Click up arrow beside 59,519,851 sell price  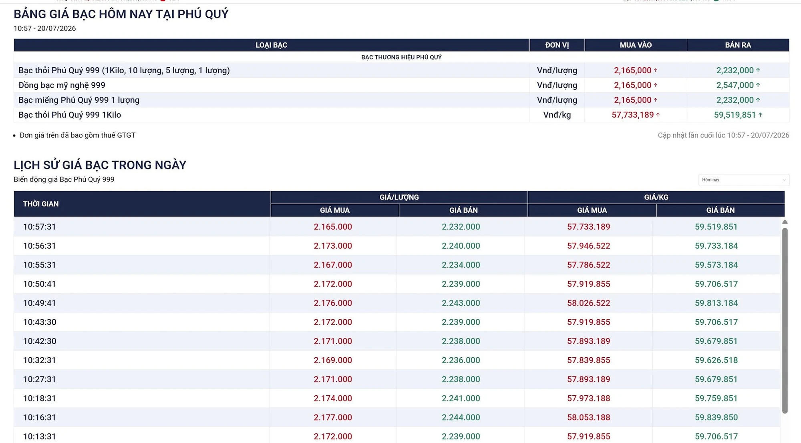click(760, 115)
